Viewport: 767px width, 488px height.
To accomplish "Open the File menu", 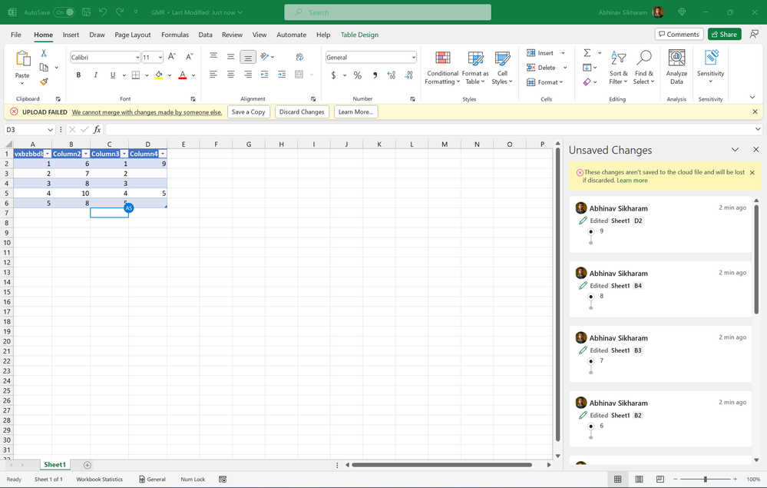I will point(16,35).
